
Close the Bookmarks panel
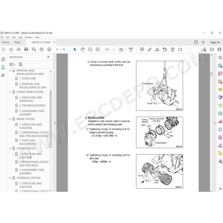[x=48, y=57]
